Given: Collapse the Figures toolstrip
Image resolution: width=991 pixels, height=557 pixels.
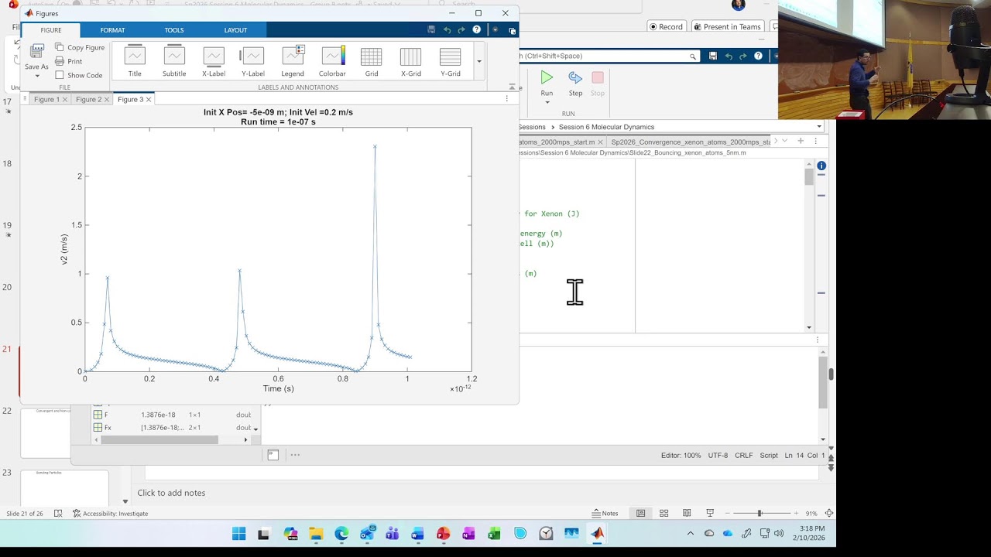Looking at the screenshot, I should (x=512, y=87).
